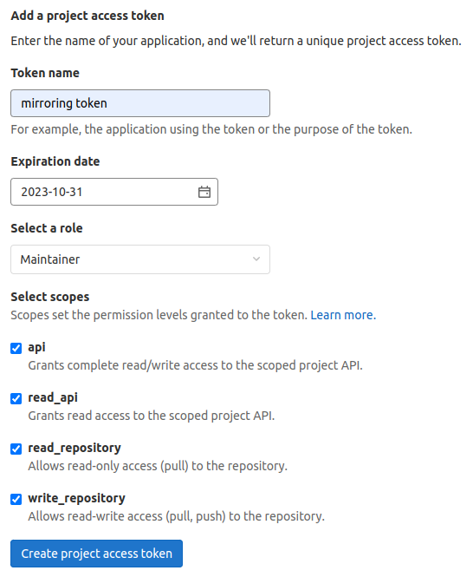Click the bold 'api' scope label
The width and height of the screenshot is (473, 577).
coord(36,347)
